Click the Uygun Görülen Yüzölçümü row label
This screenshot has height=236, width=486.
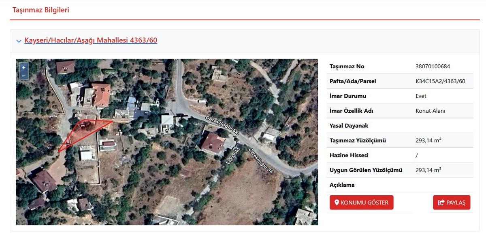coord(366,170)
